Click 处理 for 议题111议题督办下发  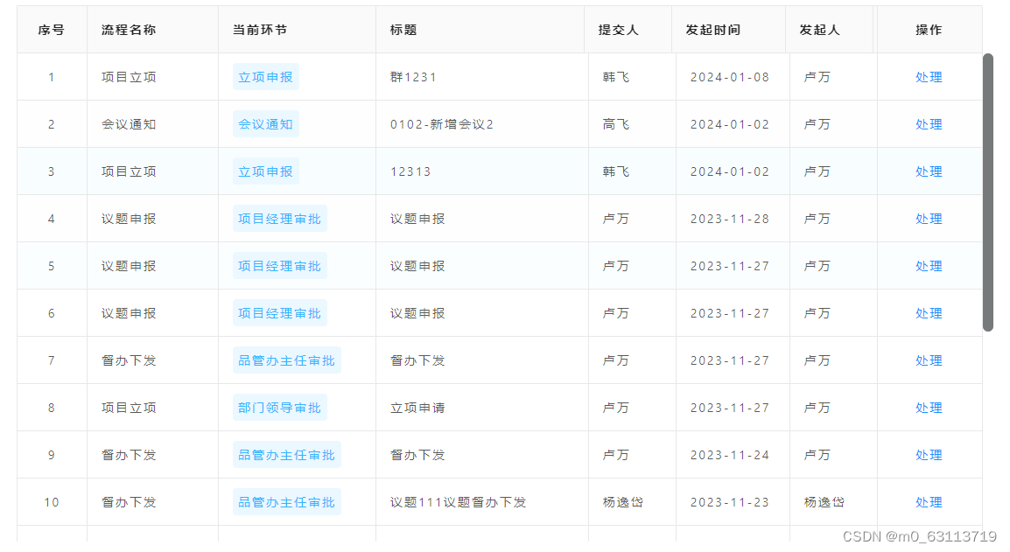point(929,502)
